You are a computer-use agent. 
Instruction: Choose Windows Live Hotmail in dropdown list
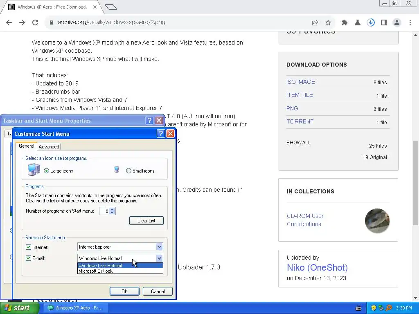[x=120, y=266]
